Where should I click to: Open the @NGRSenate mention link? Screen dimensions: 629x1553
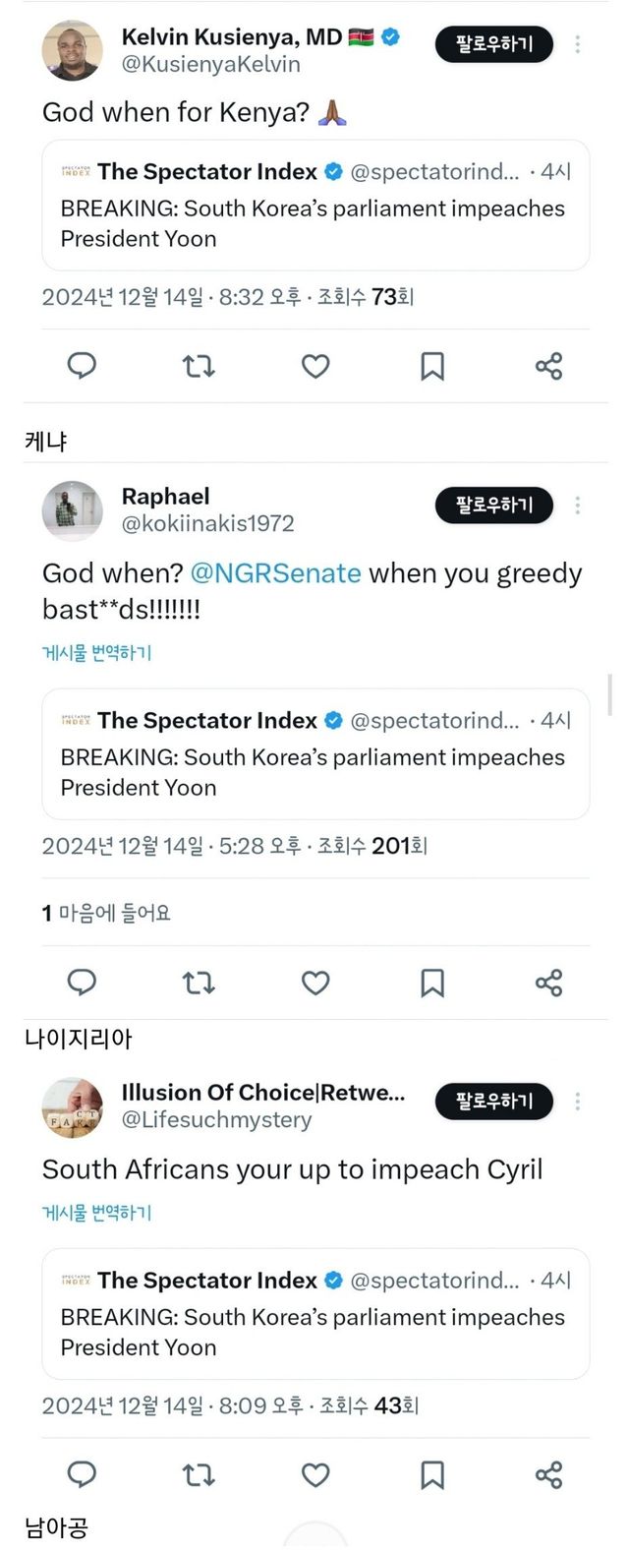pos(275,573)
